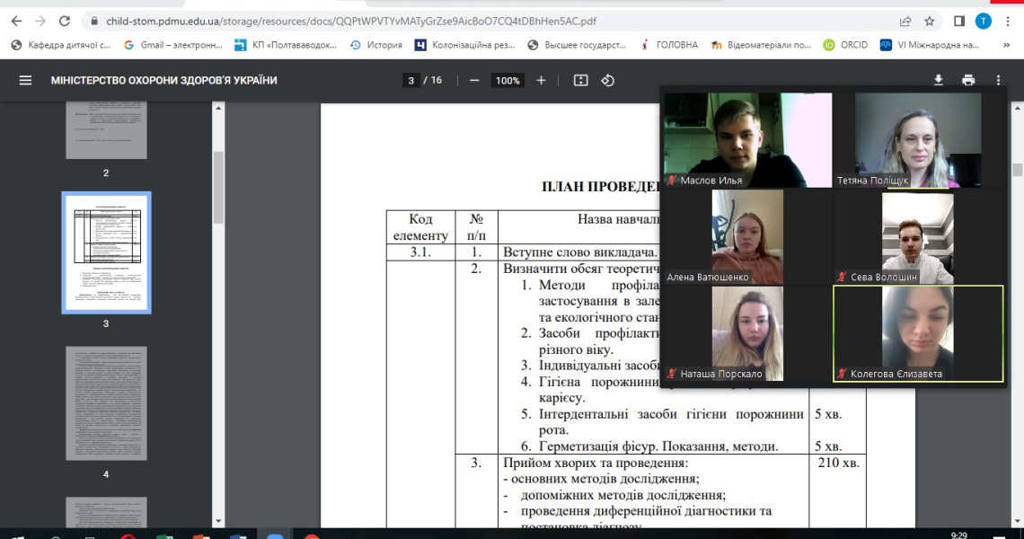1024x539 pixels.
Task: Open the ORCID bookmark
Action: [x=845, y=45]
